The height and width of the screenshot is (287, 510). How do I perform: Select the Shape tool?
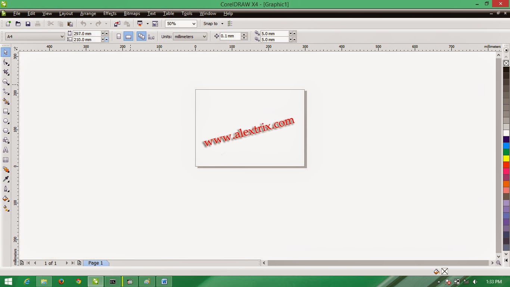pos(6,62)
